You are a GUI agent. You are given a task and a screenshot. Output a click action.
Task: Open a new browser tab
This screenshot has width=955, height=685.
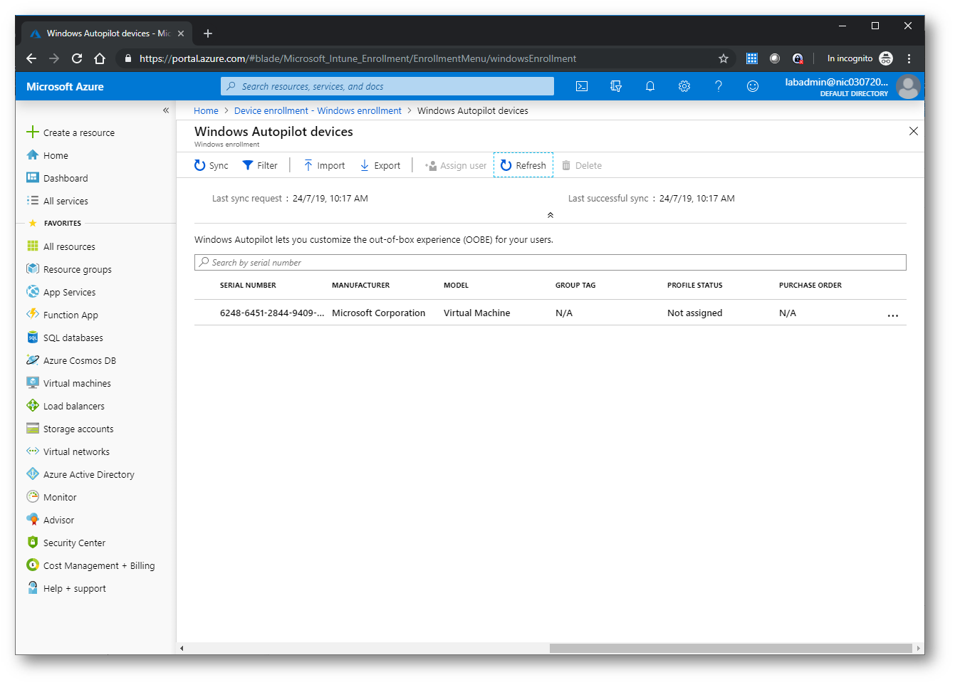tap(208, 33)
